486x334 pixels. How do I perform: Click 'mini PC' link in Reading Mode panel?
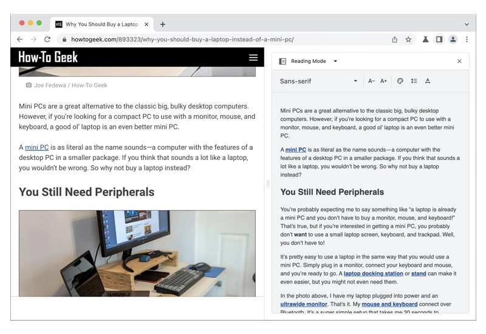(x=296, y=150)
